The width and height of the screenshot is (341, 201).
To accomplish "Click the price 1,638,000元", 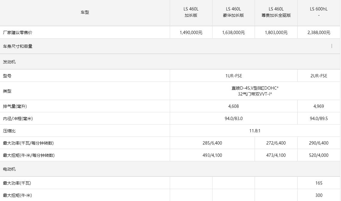I will 233,33.
